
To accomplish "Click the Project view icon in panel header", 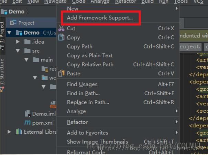I will (13, 23).
